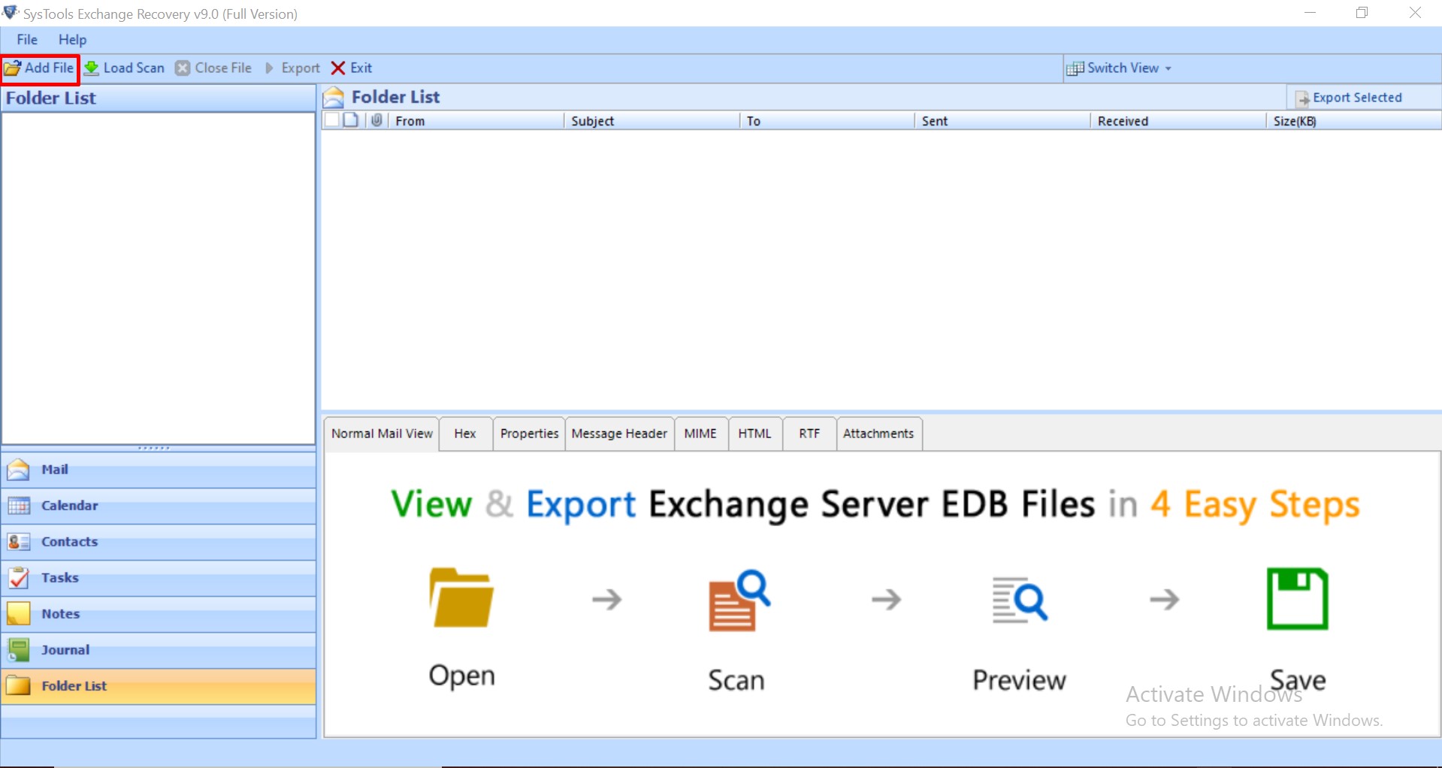Switch to the Hex tab

[x=464, y=434]
